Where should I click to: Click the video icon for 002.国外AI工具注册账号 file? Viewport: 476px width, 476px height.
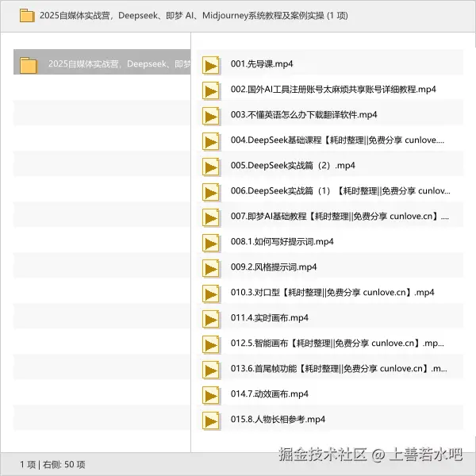(211, 90)
